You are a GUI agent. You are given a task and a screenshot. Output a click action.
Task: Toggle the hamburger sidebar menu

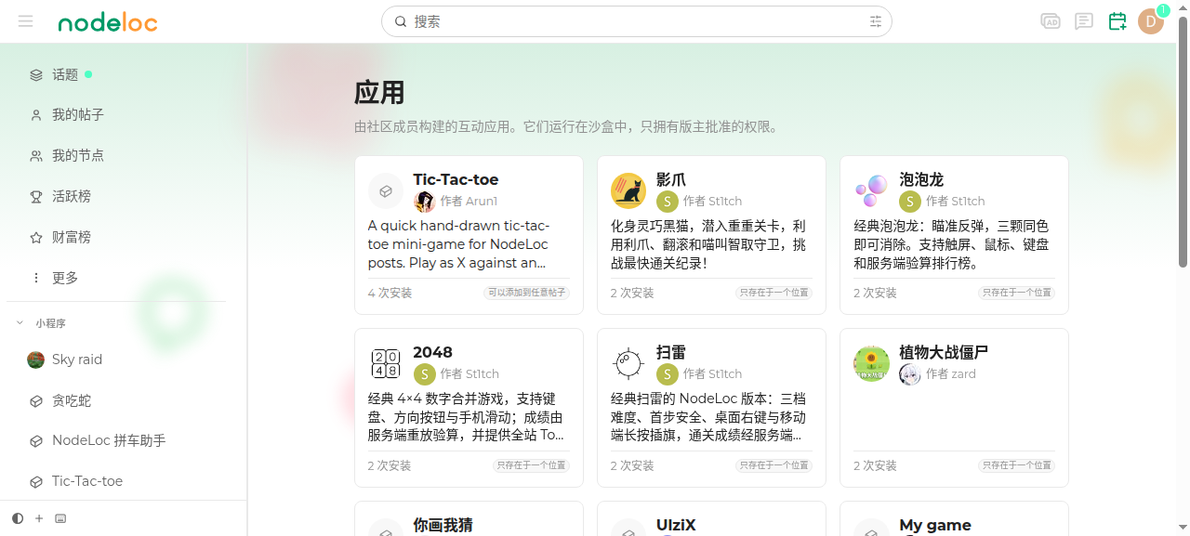25,21
